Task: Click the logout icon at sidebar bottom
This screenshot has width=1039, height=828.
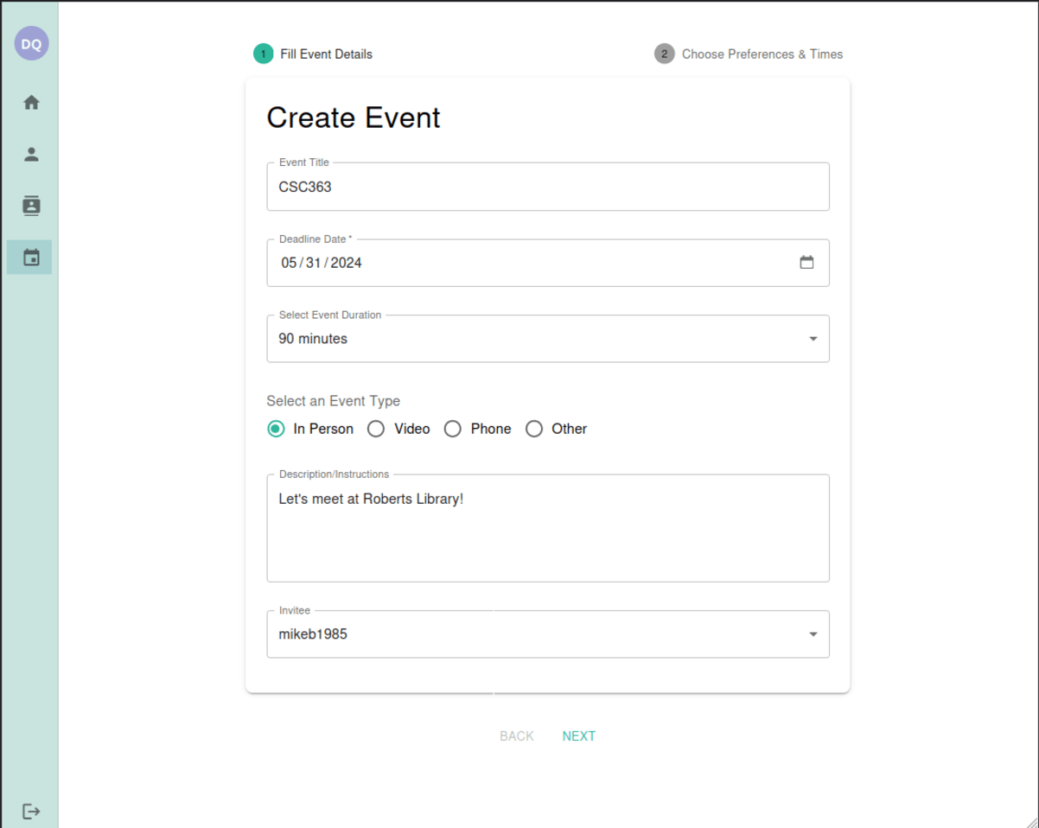Action: coord(31,812)
